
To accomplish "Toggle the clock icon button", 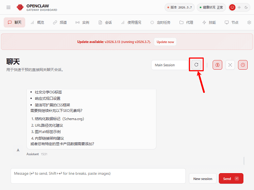I will 243,65.
